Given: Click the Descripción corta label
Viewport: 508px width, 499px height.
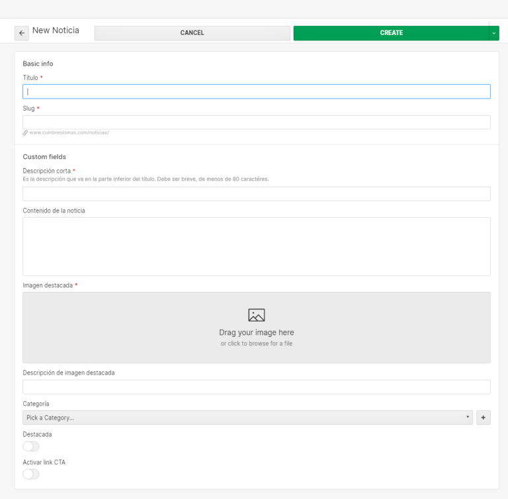Looking at the screenshot, I should pos(47,171).
